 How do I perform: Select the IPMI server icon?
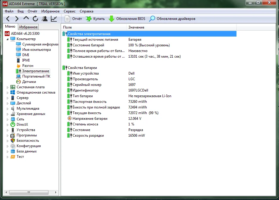[x=18, y=60]
